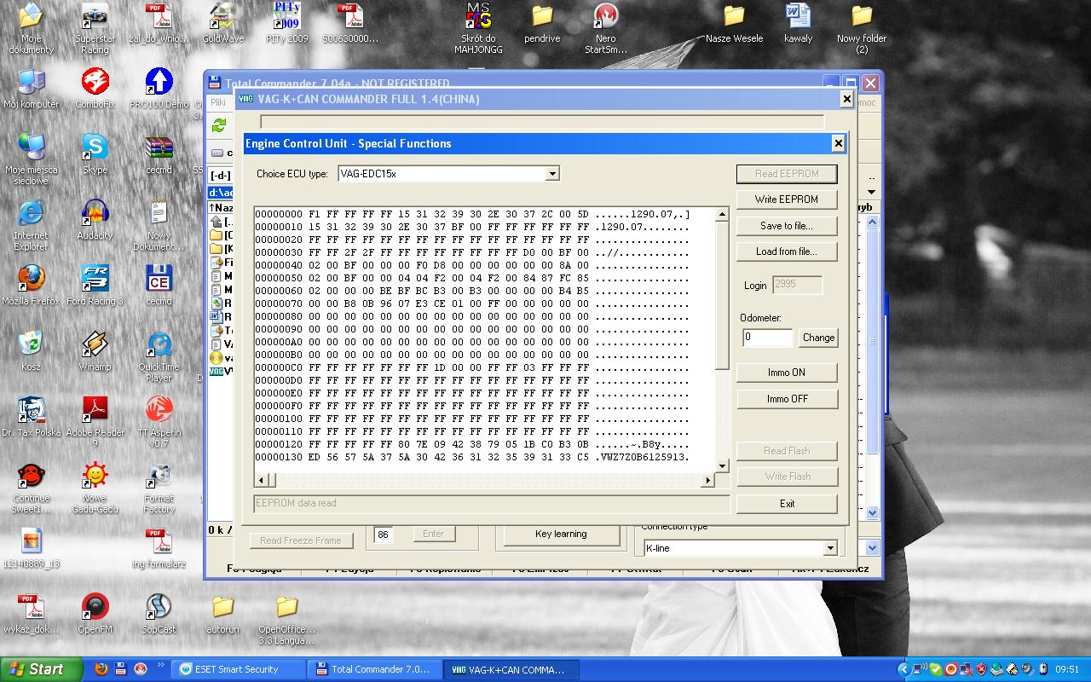The height and width of the screenshot is (682, 1091).
Task: Select QuickTime Player desktop icon
Action: click(x=159, y=357)
